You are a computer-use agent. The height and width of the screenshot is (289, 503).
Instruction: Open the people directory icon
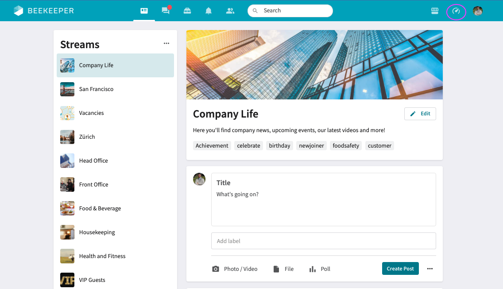point(230,10)
